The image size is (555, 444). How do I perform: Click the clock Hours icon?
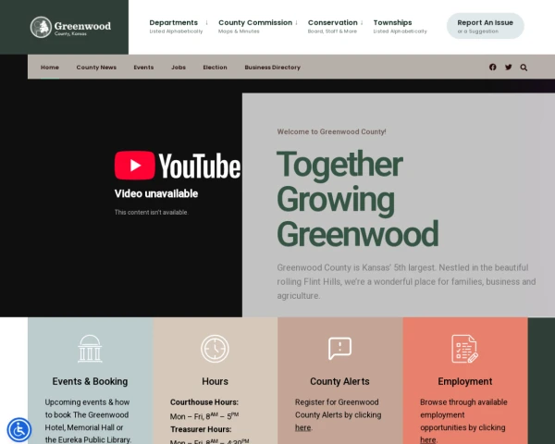click(x=215, y=349)
